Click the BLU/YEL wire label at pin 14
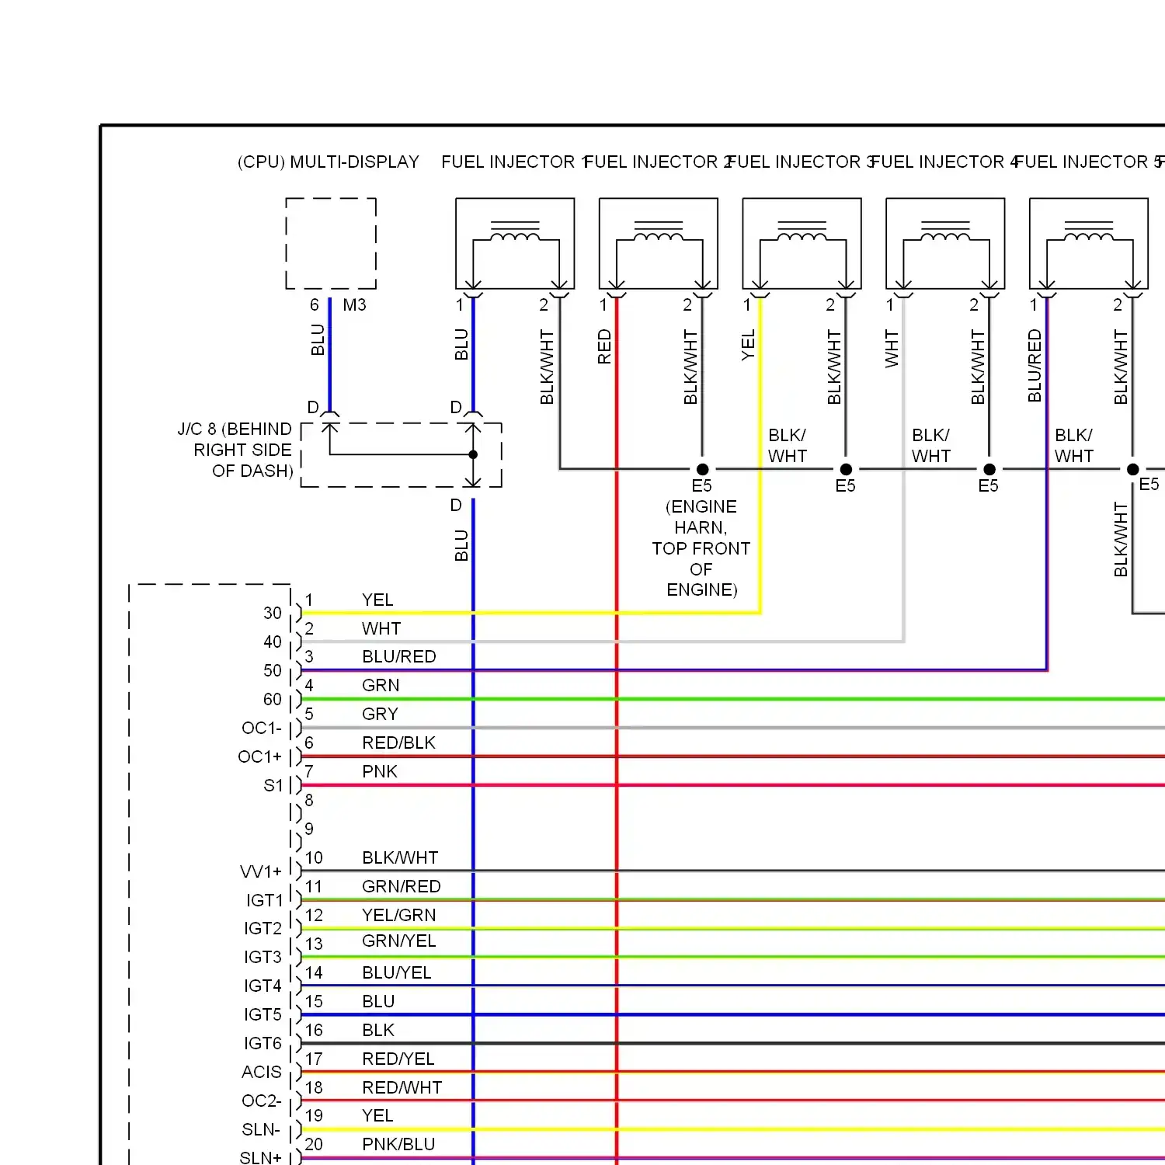 [396, 972]
